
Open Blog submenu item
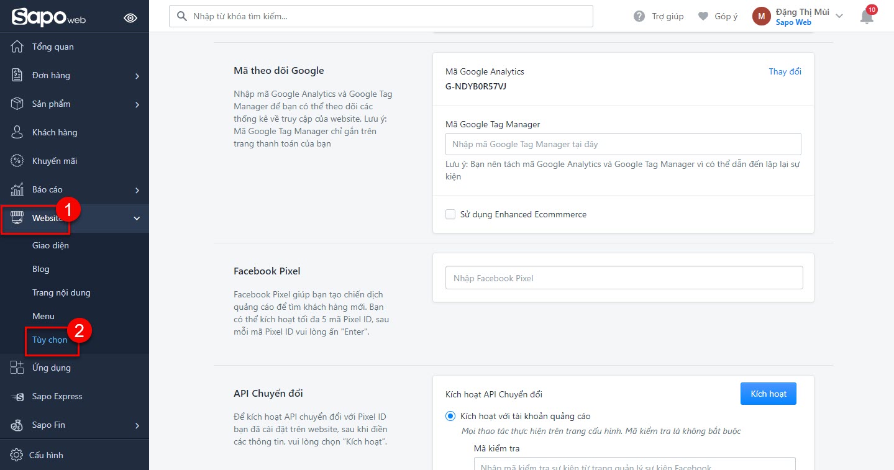coord(41,269)
